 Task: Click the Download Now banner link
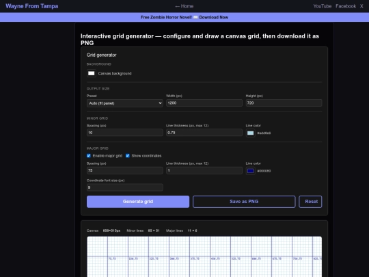tap(213, 17)
